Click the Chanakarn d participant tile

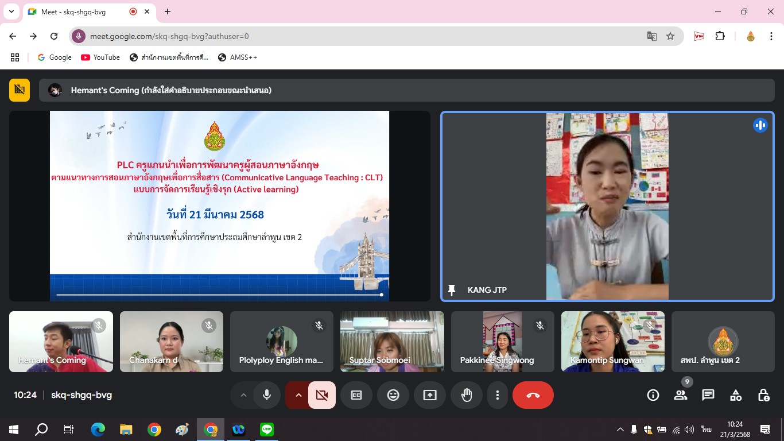171,342
